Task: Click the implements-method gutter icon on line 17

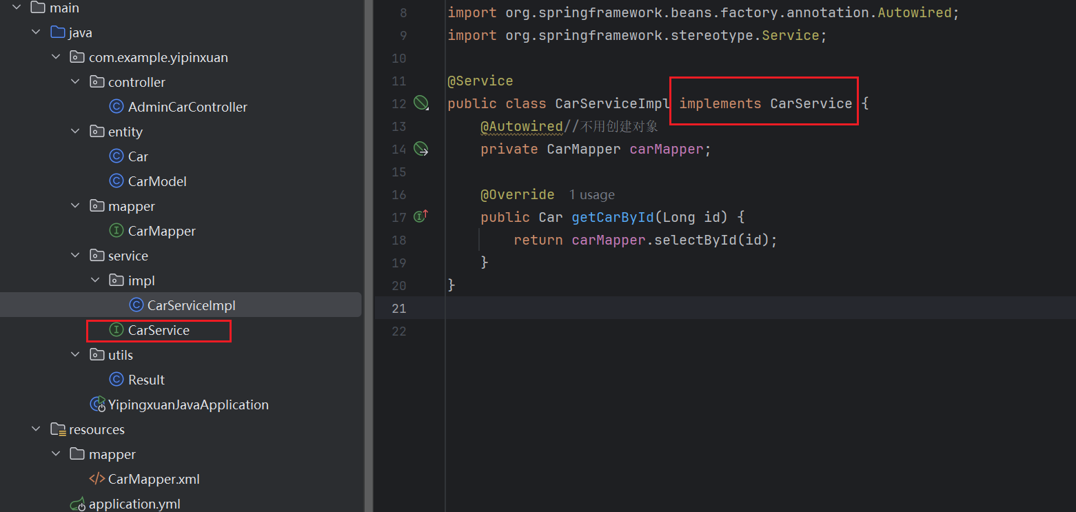Action: click(420, 217)
